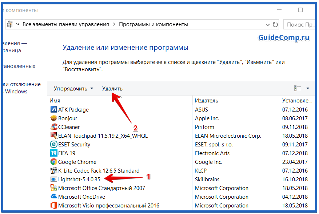Open the address bar history dropdown
The width and height of the screenshot is (319, 214).
coord(267,25)
